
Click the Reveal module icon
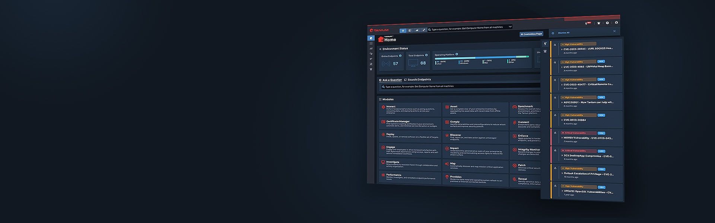[x=514, y=180]
